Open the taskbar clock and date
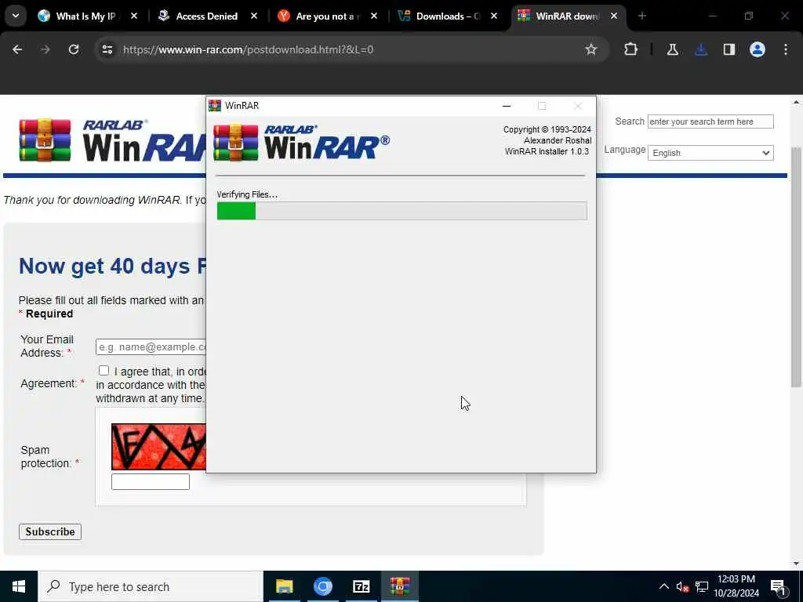803x602 pixels. point(736,586)
